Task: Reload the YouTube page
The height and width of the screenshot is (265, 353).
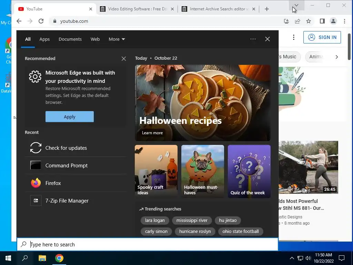Action: [x=41, y=21]
